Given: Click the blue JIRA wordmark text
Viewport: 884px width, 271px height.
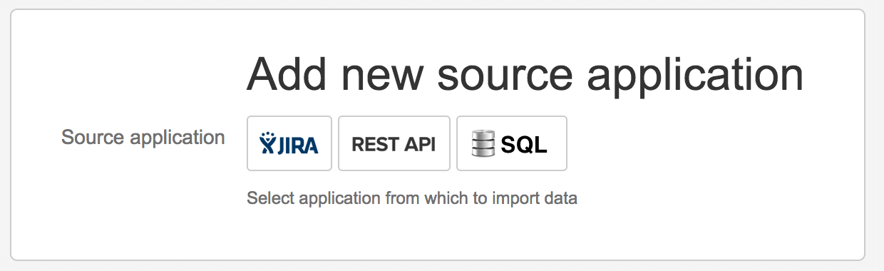Looking at the screenshot, I should tap(297, 145).
